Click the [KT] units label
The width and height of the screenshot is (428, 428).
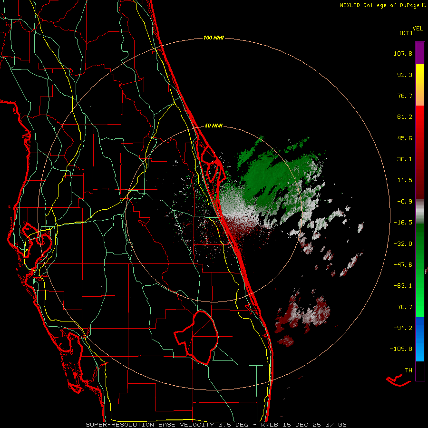point(406,33)
